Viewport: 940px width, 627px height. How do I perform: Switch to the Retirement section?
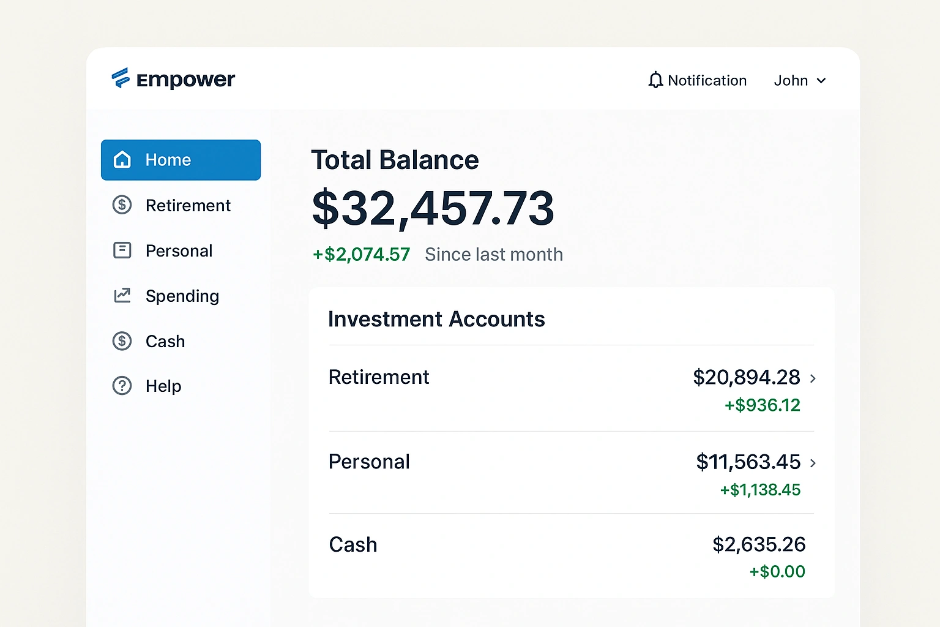click(x=188, y=205)
